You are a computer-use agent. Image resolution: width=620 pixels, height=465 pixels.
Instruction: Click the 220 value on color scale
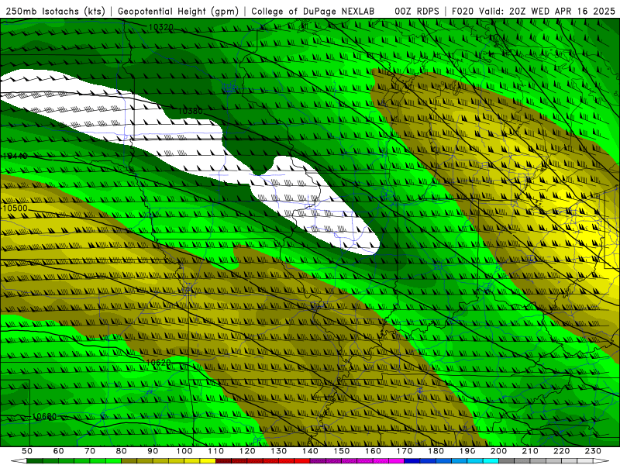562,451
